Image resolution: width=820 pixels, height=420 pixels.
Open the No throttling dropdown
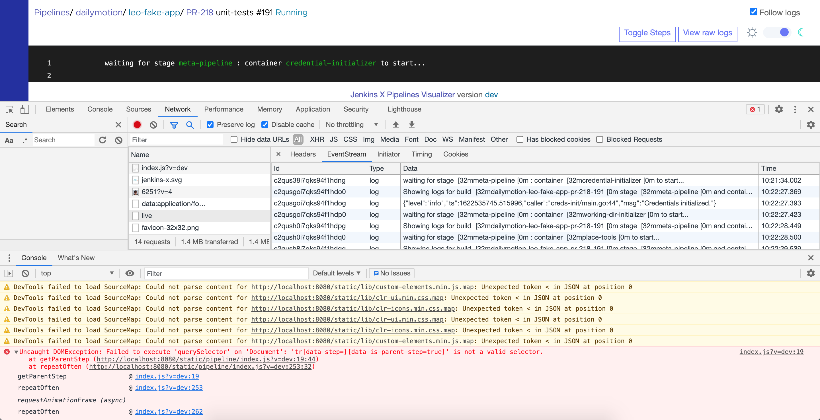[x=351, y=125]
